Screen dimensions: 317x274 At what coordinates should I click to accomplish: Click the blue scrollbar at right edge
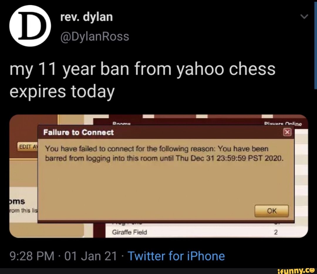click(x=315, y=45)
